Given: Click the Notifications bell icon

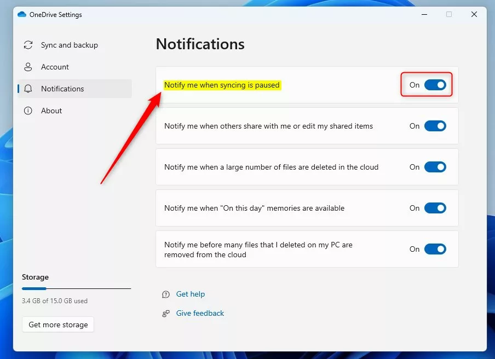Looking at the screenshot, I should pos(28,89).
